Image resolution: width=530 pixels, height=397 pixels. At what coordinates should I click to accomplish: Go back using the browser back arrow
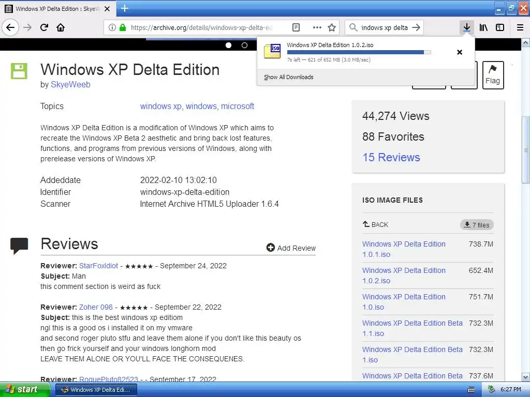(x=10, y=27)
